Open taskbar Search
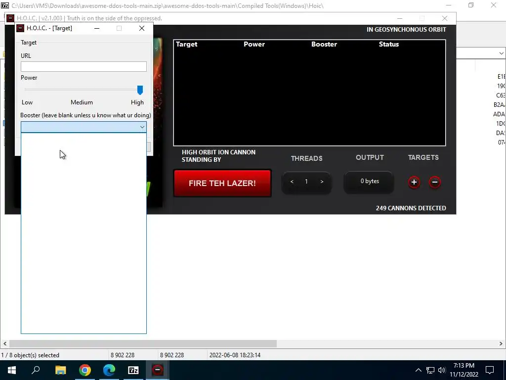506x380 pixels. (36, 370)
